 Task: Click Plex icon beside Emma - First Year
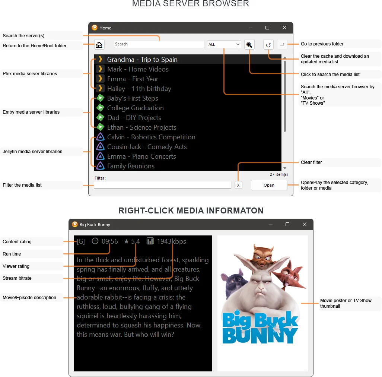(x=100, y=79)
